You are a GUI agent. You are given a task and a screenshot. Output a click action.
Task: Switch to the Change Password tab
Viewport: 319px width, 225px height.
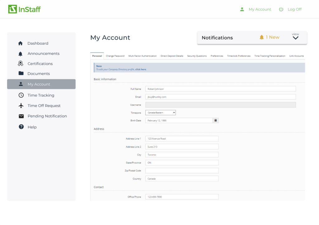click(115, 56)
